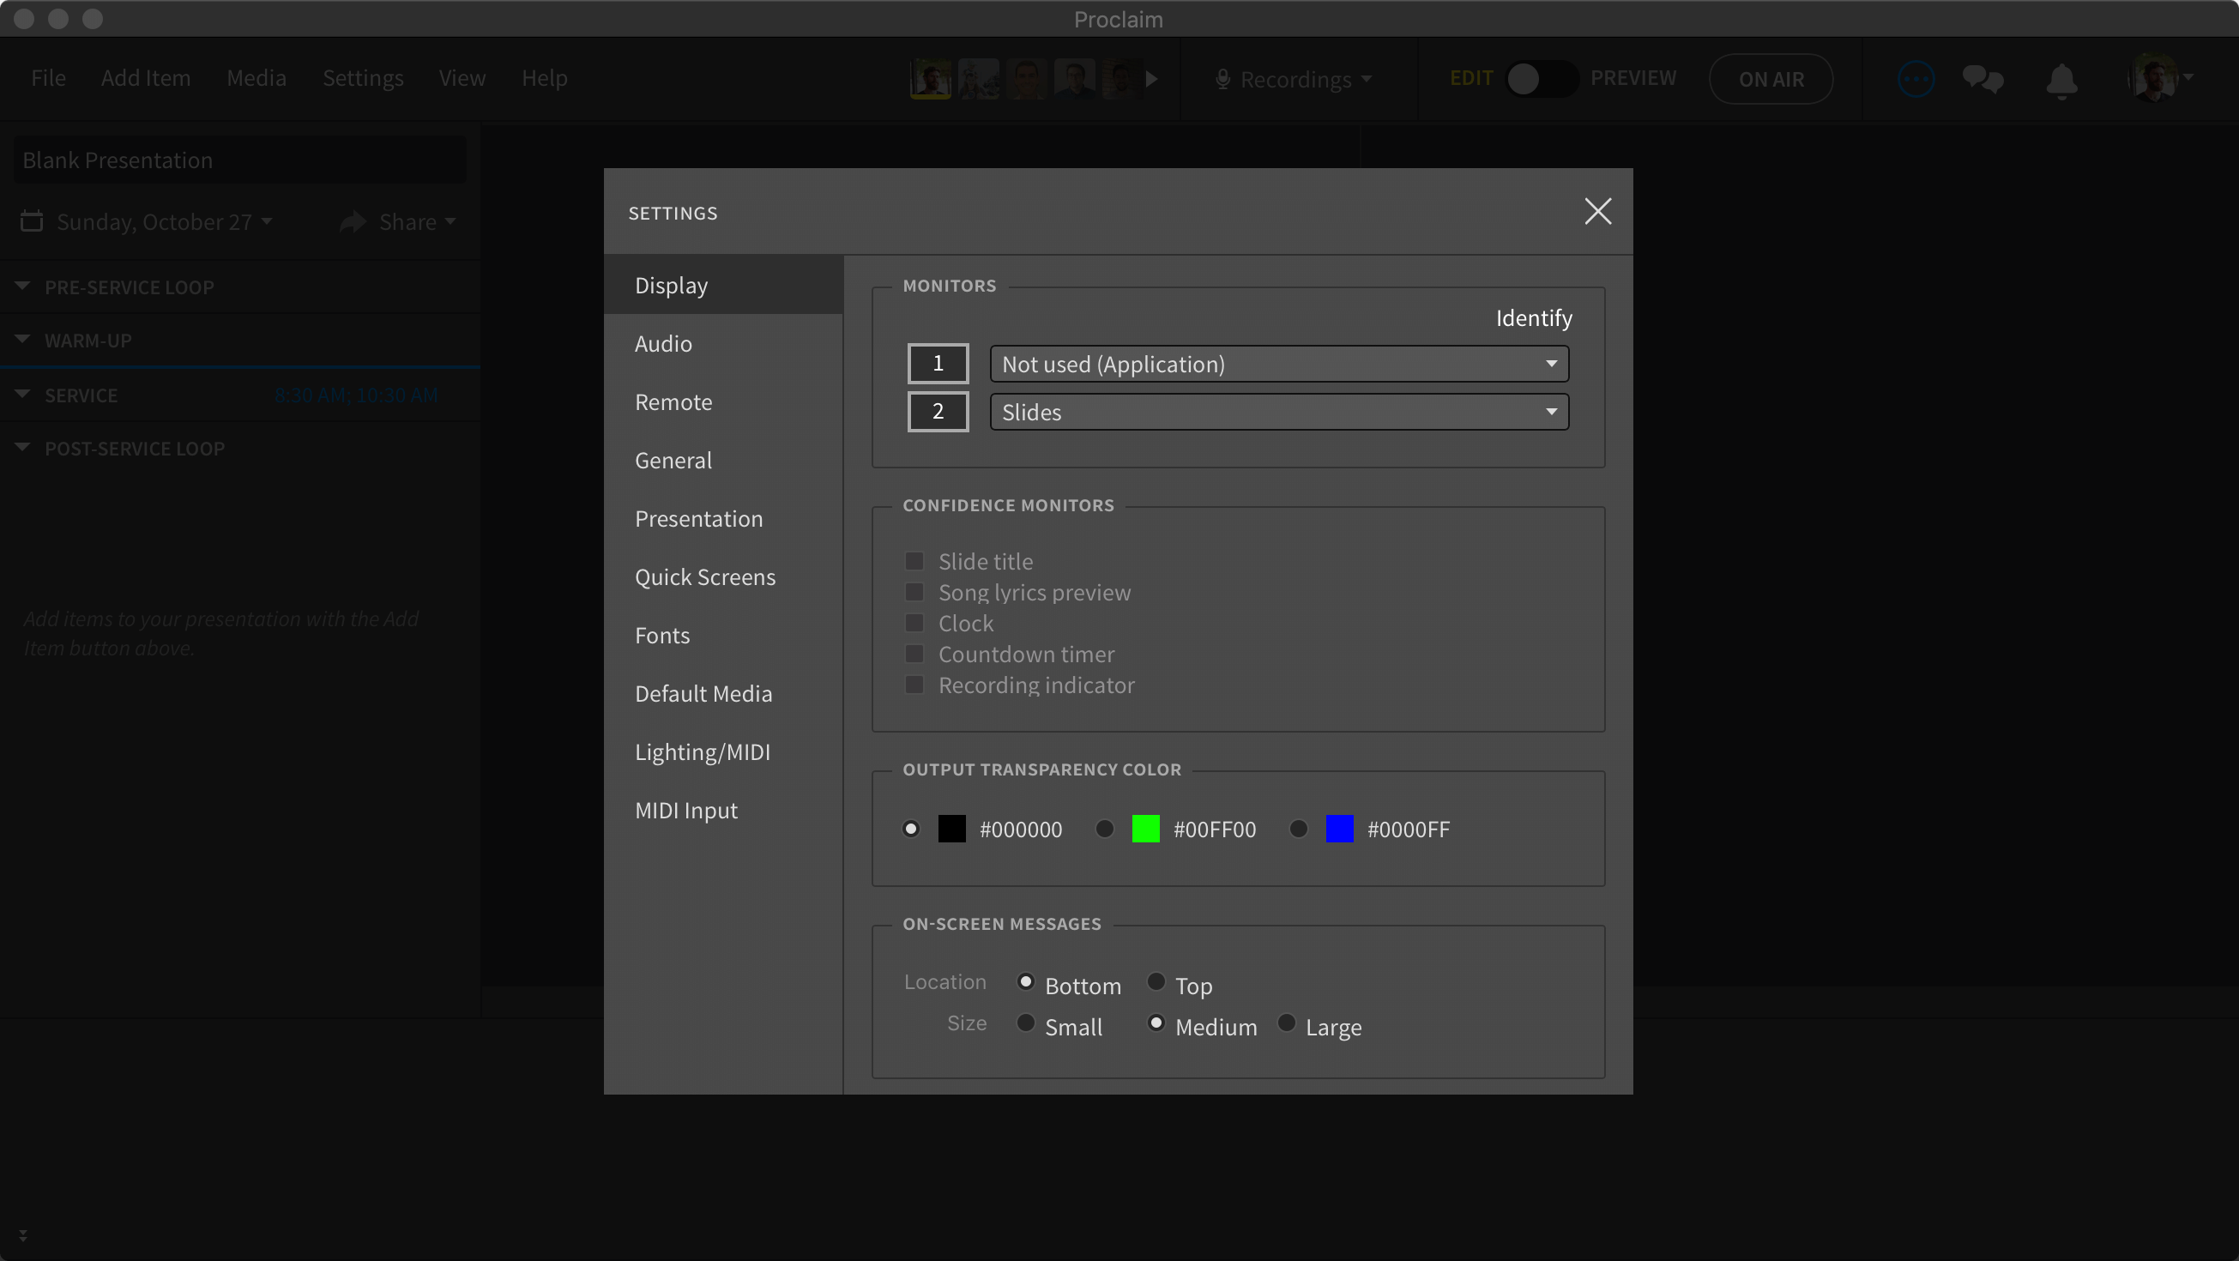Click the Share arrow icon
Image resolution: width=2239 pixels, height=1261 pixels.
[352, 221]
